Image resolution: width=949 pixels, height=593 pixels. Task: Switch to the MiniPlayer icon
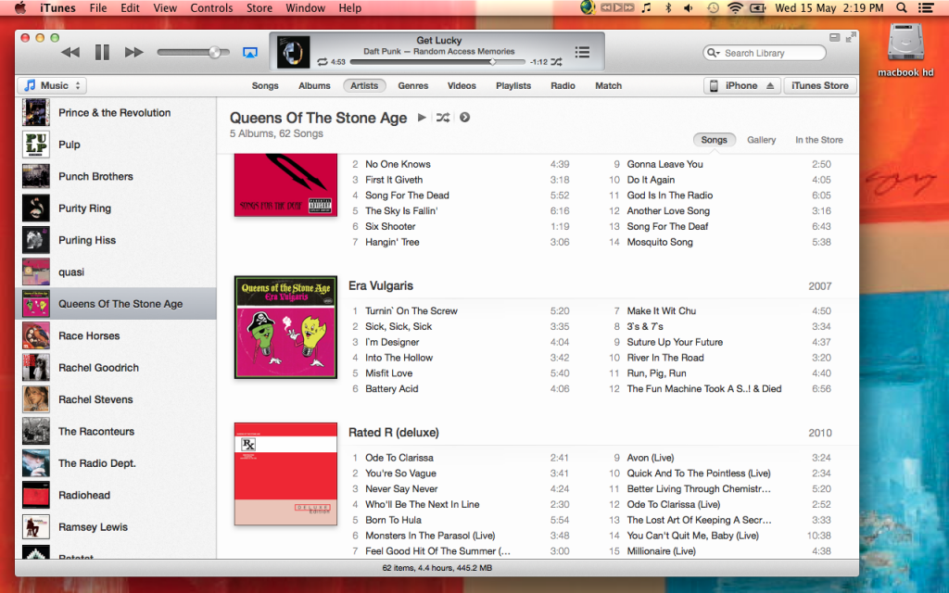click(x=835, y=37)
